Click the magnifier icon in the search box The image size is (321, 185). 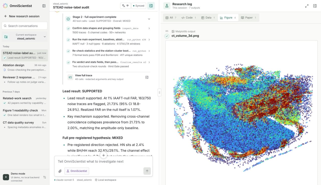click(5, 26)
